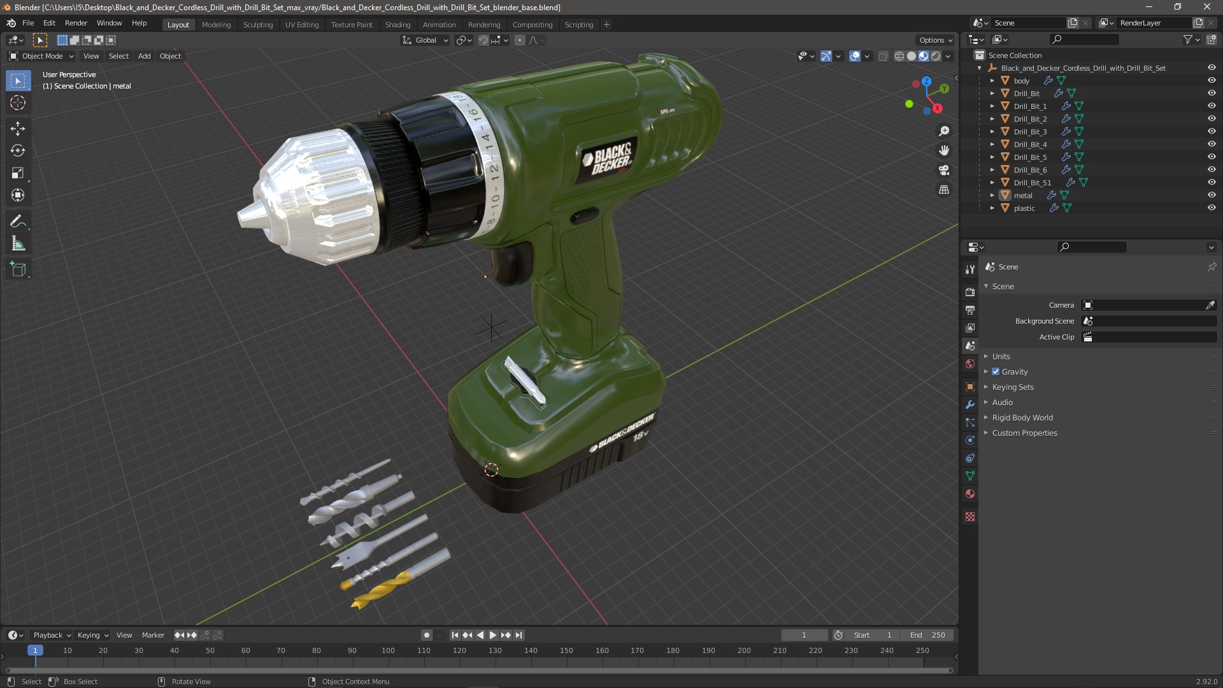The width and height of the screenshot is (1223, 688).
Task: Toggle the camera view icon
Action: click(944, 170)
